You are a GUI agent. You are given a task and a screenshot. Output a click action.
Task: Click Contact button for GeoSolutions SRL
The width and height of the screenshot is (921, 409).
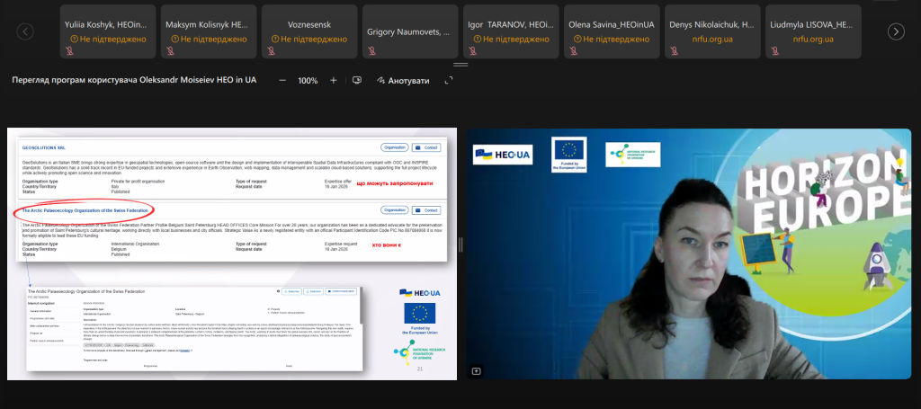[428, 147]
